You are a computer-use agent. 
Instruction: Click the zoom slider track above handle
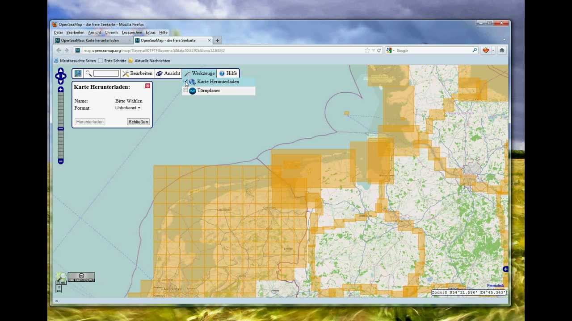click(61, 109)
